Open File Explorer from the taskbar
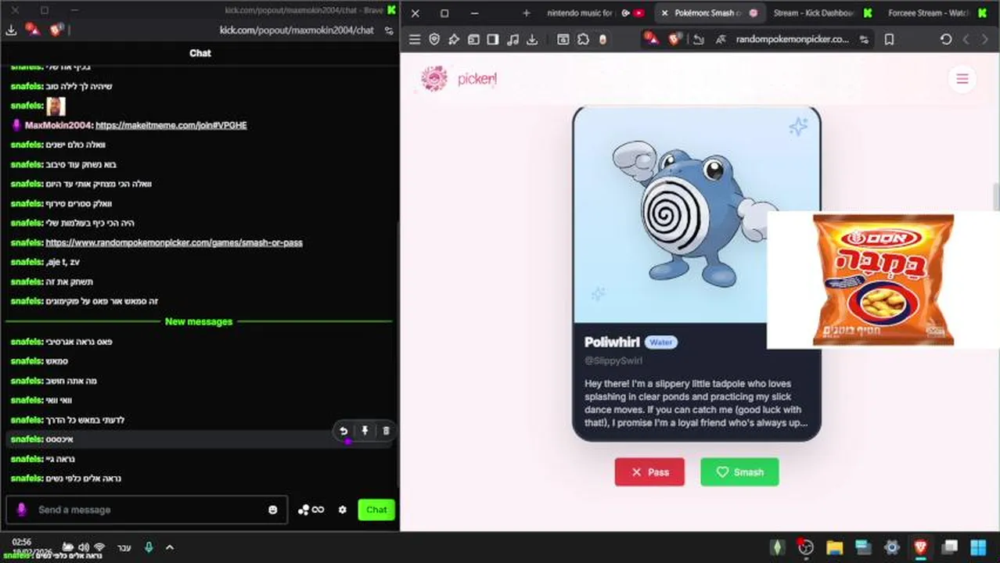Viewport: 1000px width, 563px height. tap(834, 547)
